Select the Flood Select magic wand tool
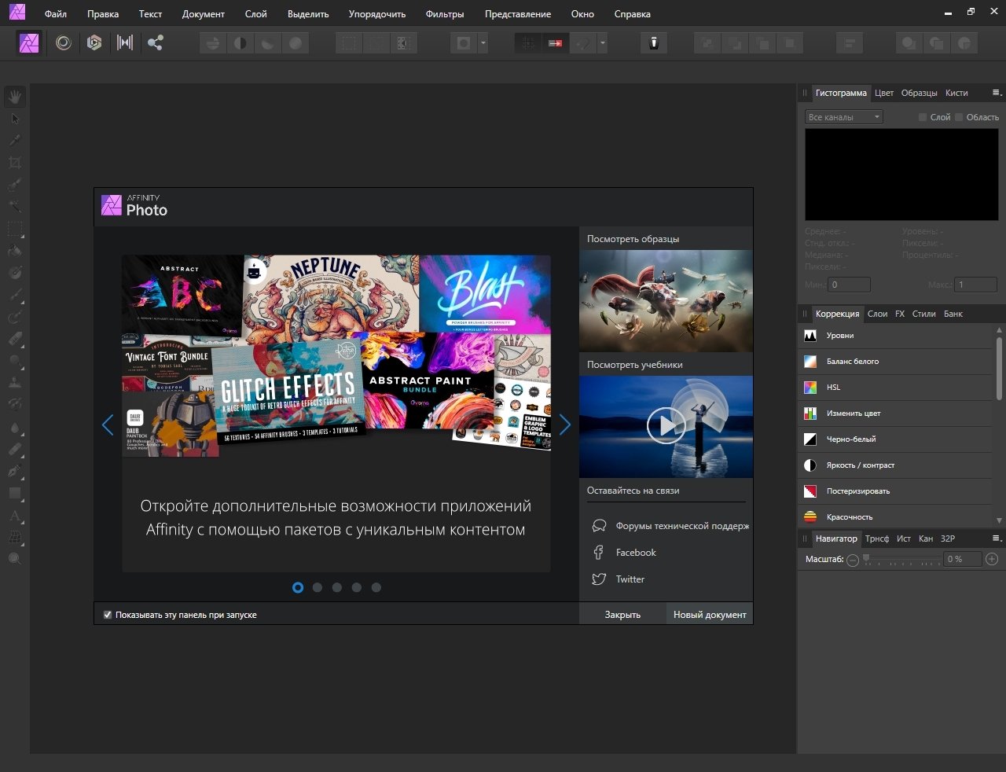 pyautogui.click(x=15, y=207)
